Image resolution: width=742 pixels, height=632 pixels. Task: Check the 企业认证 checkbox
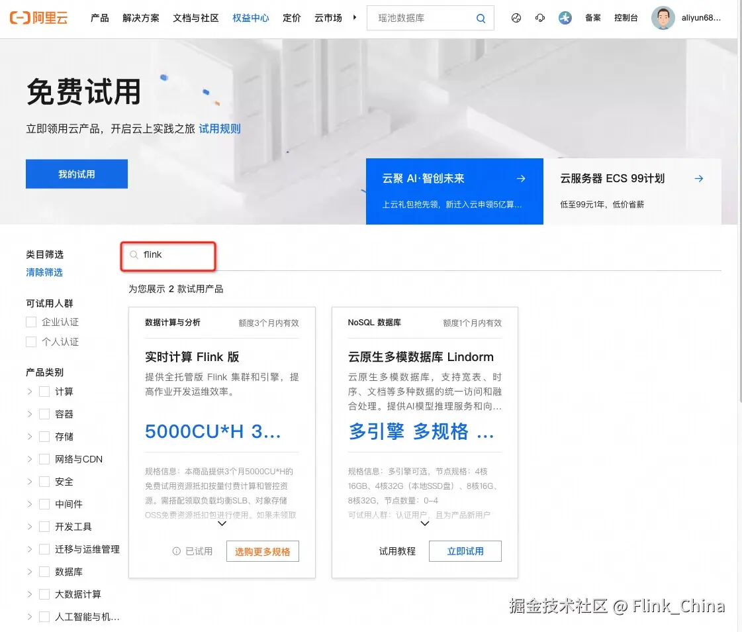31,322
